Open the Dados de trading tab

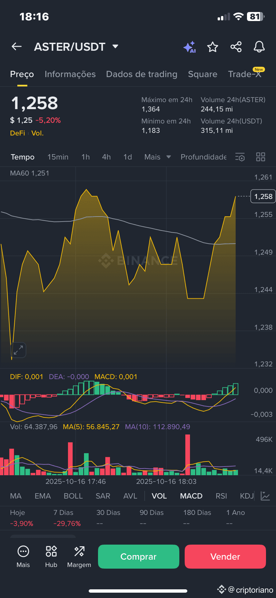142,74
